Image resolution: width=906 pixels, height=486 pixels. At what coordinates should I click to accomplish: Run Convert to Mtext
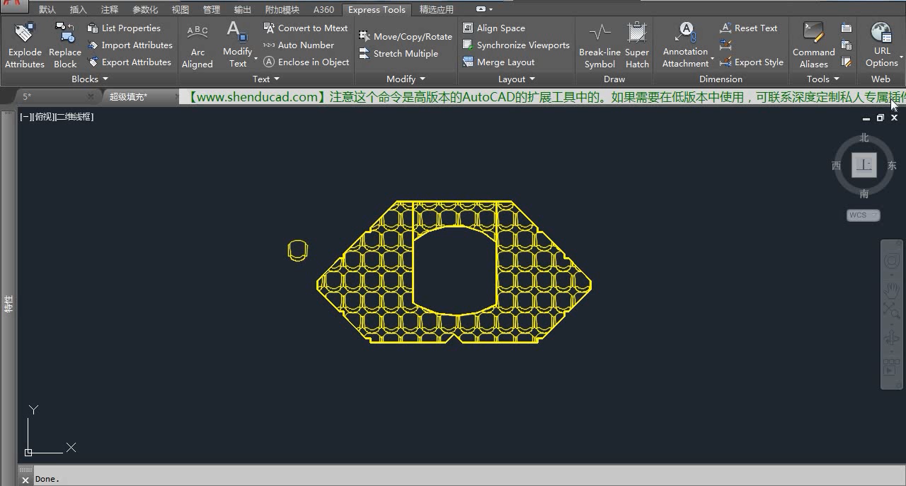(306, 28)
